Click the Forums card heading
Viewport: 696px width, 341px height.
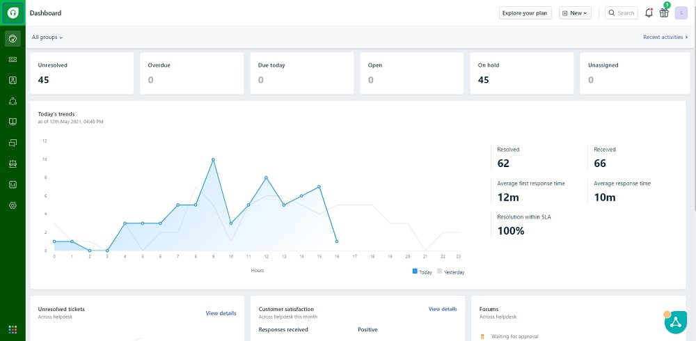(489, 309)
